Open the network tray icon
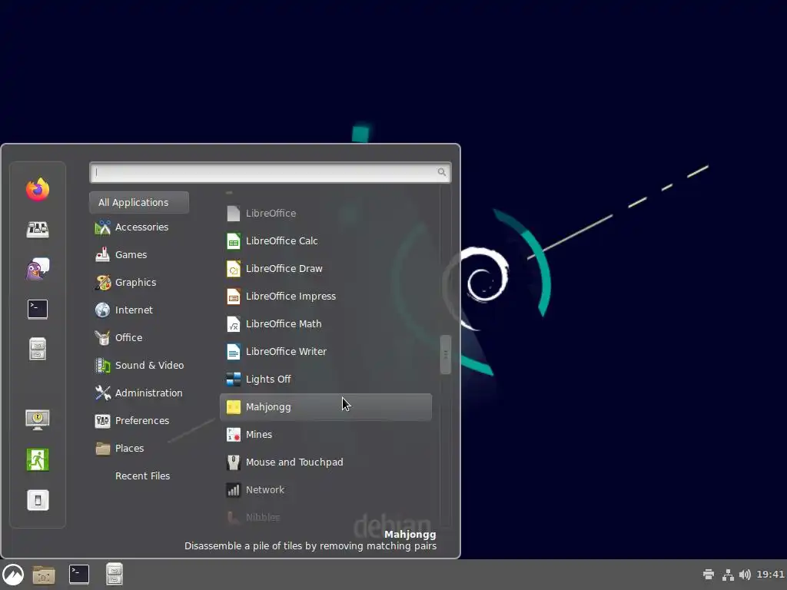The width and height of the screenshot is (787, 590). pos(728,575)
